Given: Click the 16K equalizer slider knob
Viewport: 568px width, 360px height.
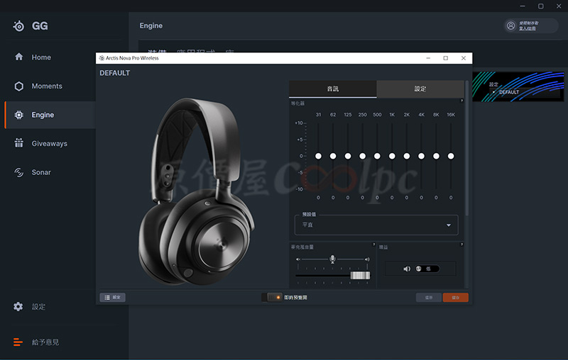Looking at the screenshot, I should tap(451, 156).
